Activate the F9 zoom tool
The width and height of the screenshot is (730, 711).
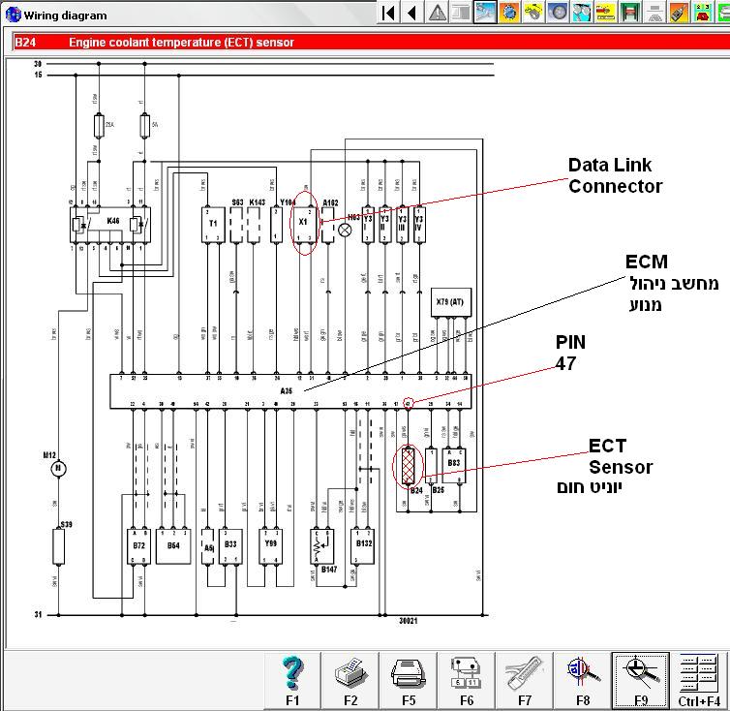tap(640, 679)
